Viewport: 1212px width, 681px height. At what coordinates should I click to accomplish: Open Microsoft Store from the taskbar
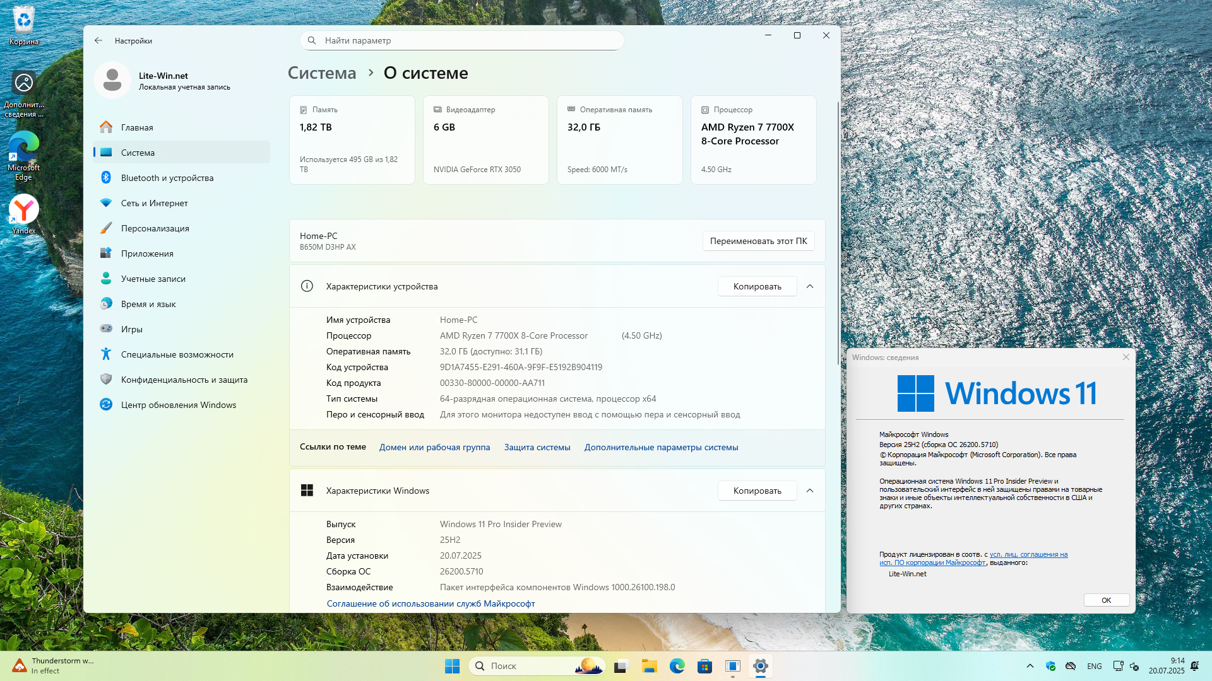pyautogui.click(x=704, y=666)
